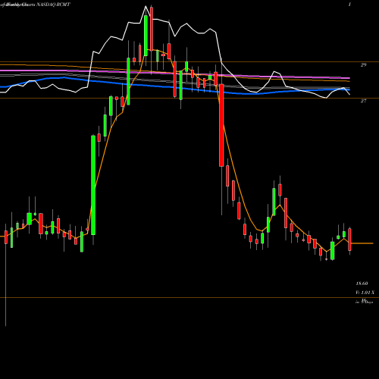The image size is (379, 379).
Task: Click the tall green breakout candle
Action: 93,185
